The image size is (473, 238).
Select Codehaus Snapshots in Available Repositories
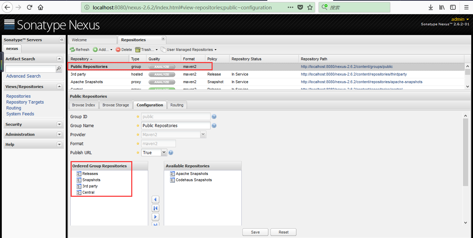tap(194, 180)
